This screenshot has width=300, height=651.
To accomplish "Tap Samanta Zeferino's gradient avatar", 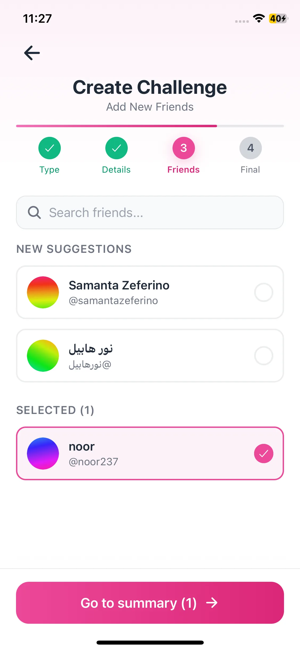I will click(43, 292).
